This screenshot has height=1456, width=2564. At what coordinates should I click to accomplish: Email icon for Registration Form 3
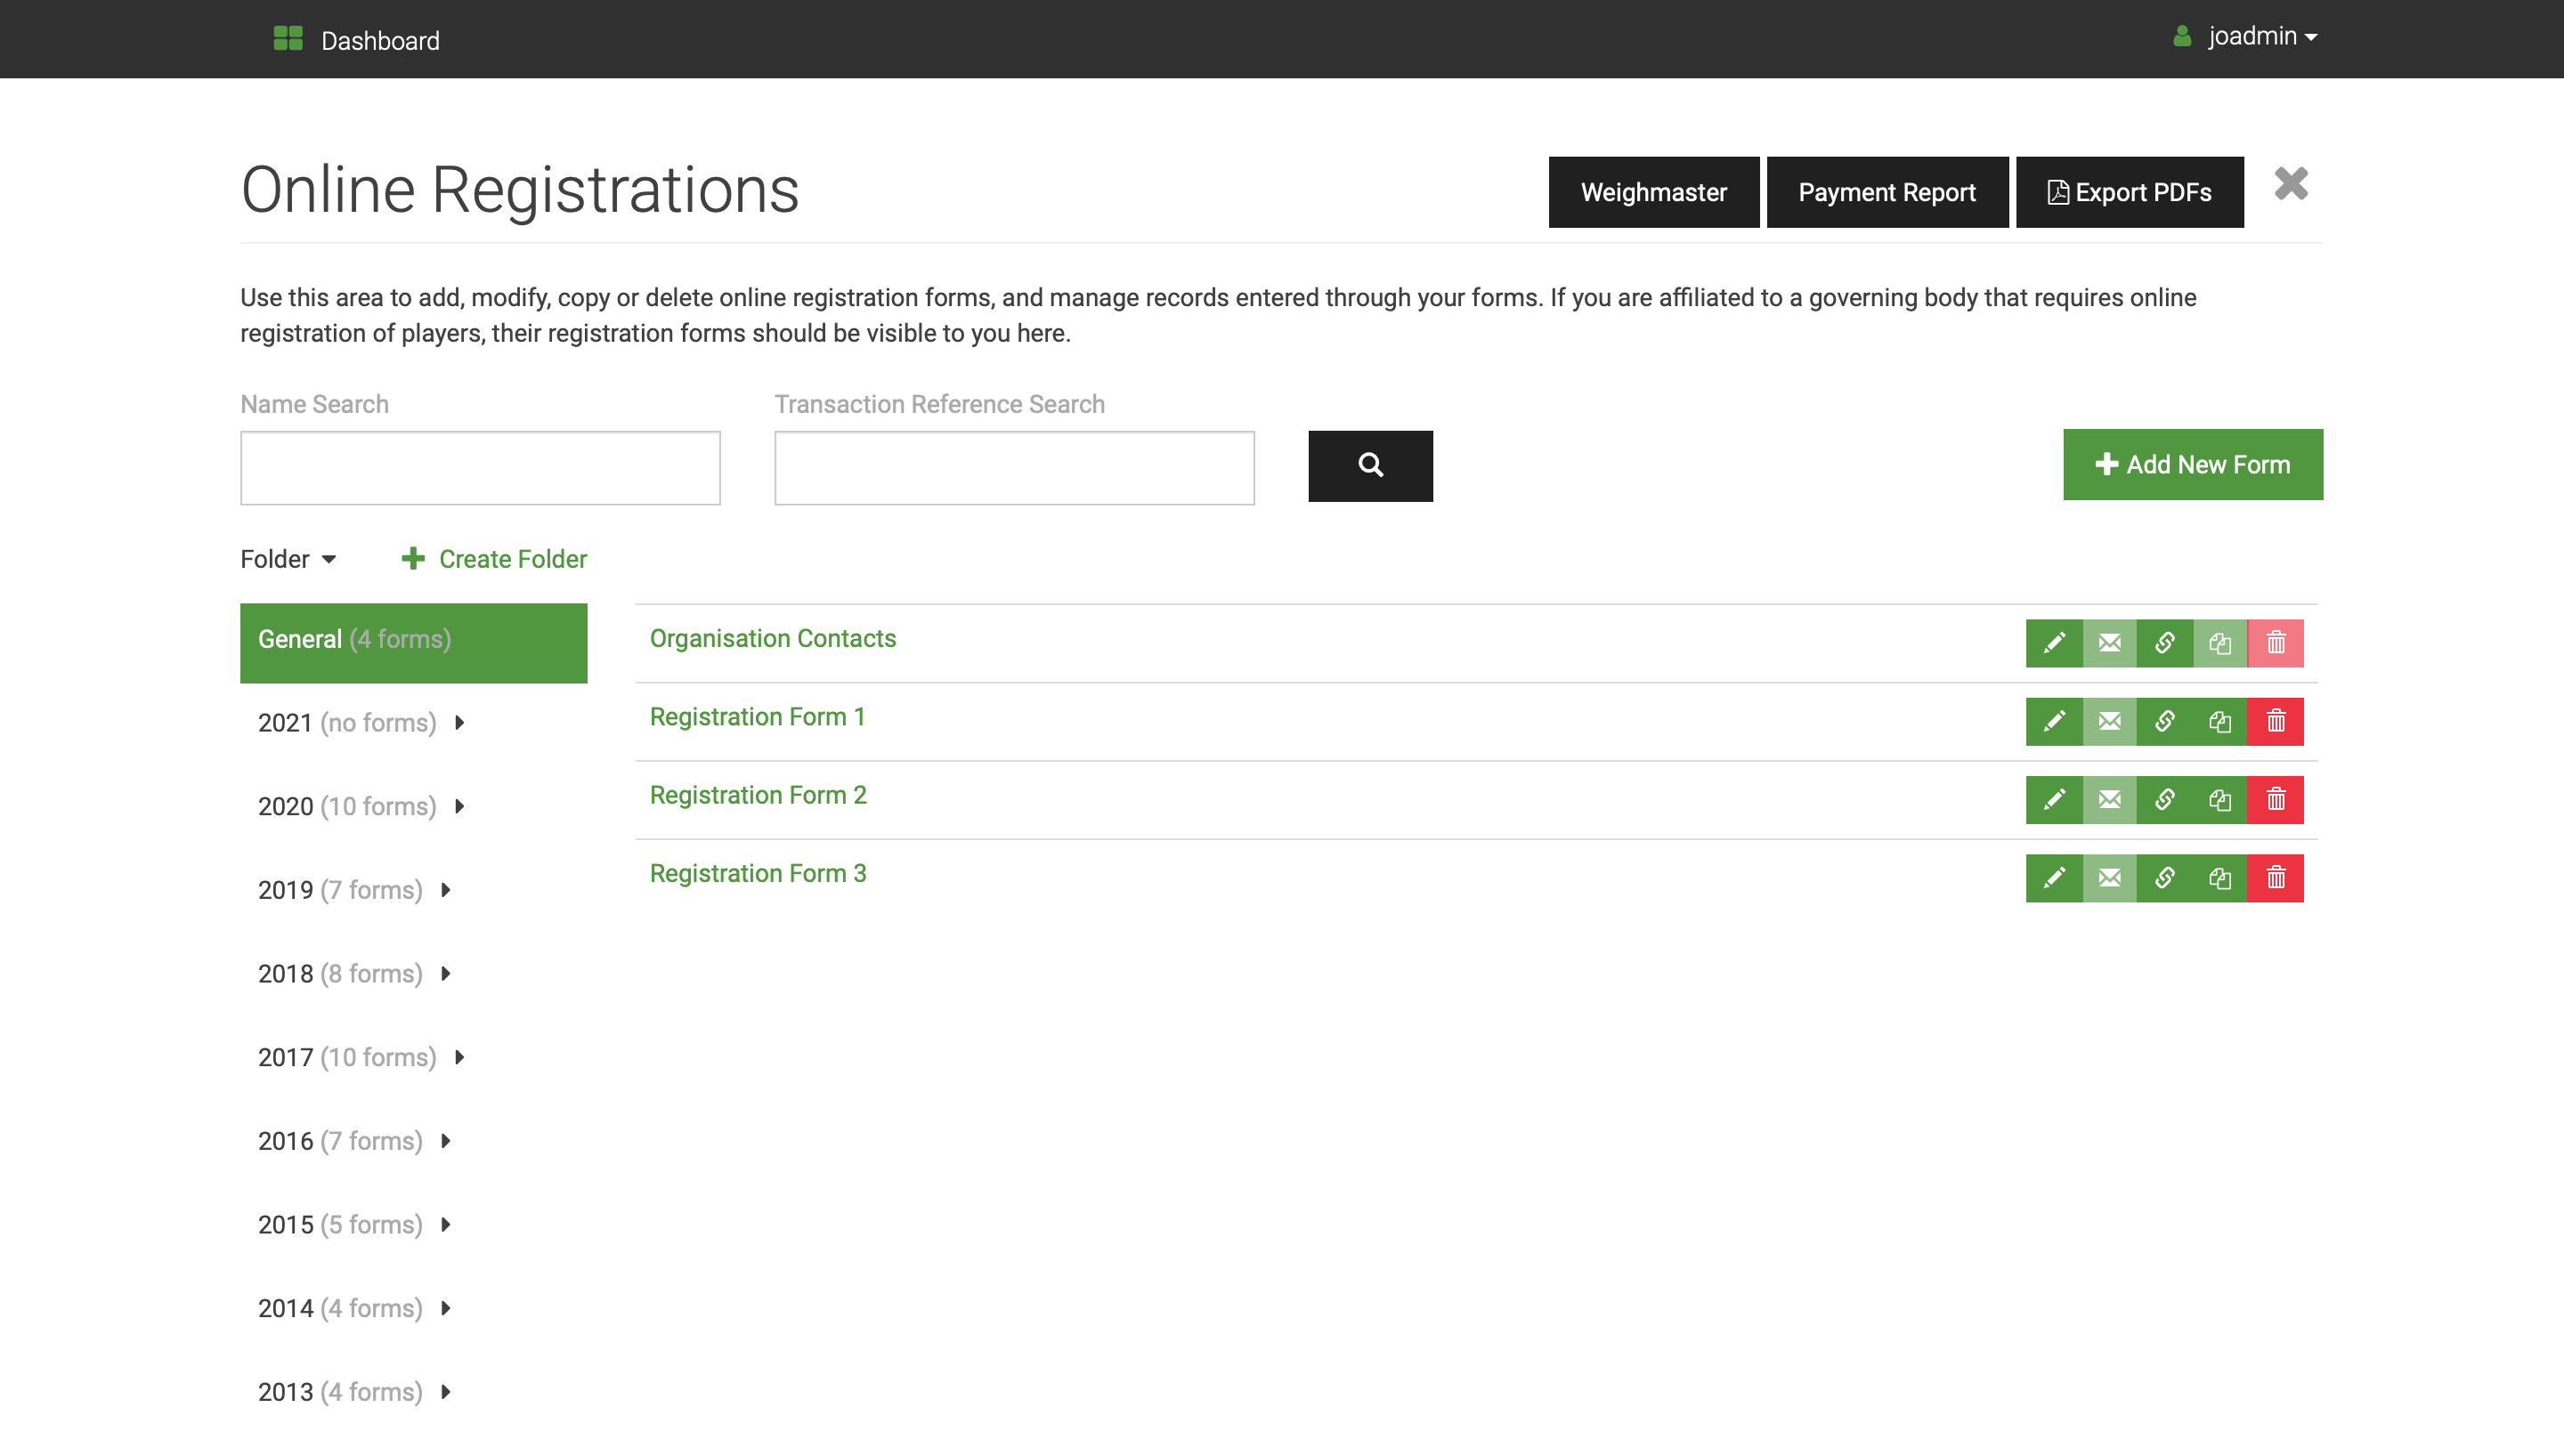2109,878
